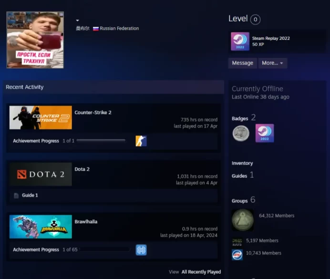Expand the profile name history arrow
Screen dimensions: 330x279
pyautogui.click(x=77, y=21)
